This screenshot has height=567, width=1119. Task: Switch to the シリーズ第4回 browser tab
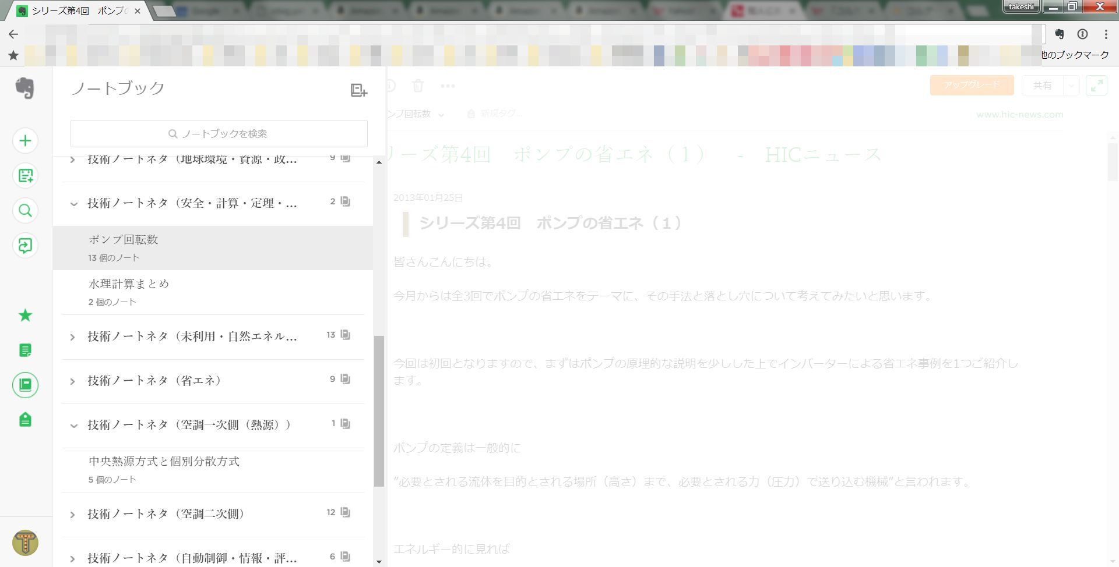pyautogui.click(x=80, y=11)
